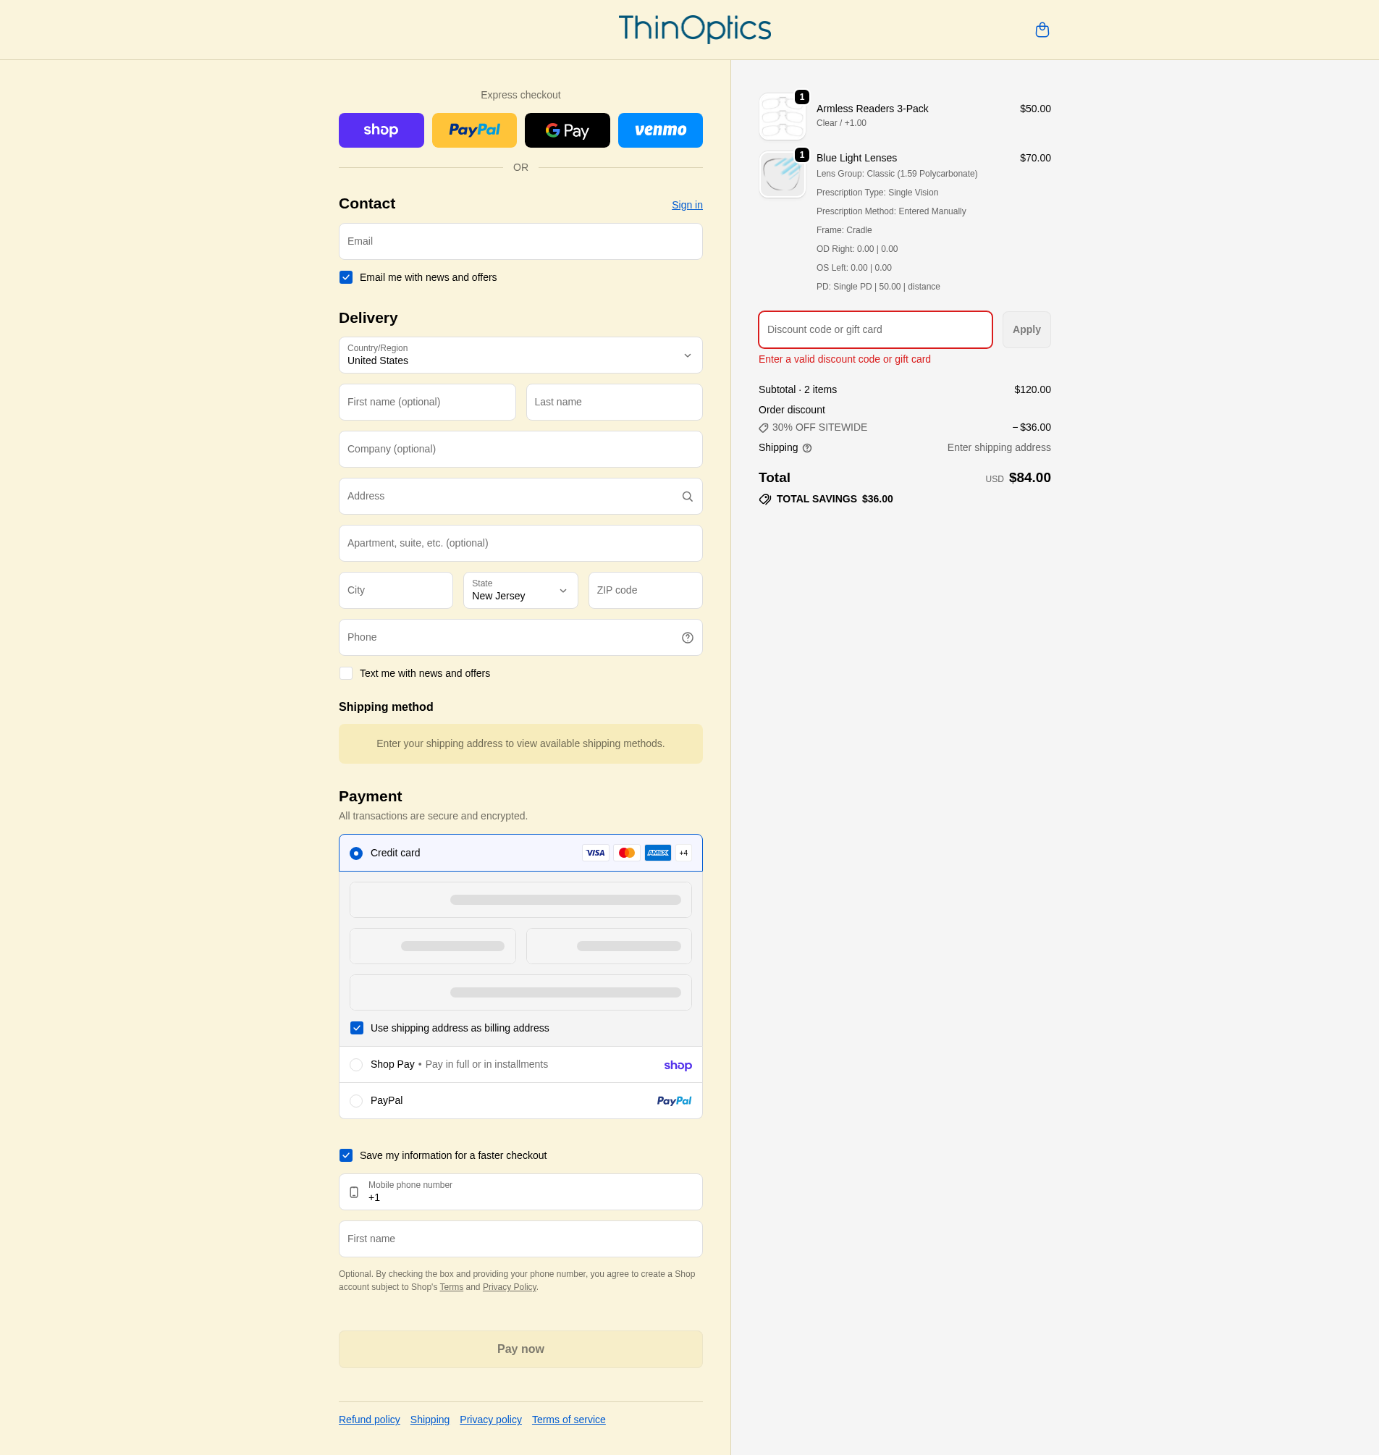Uncheck Email me with news and offers
This screenshot has width=1379, height=1455.
(x=346, y=277)
